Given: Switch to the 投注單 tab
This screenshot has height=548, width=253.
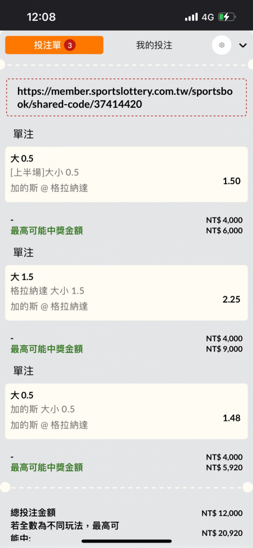Looking at the screenshot, I should coord(54,45).
